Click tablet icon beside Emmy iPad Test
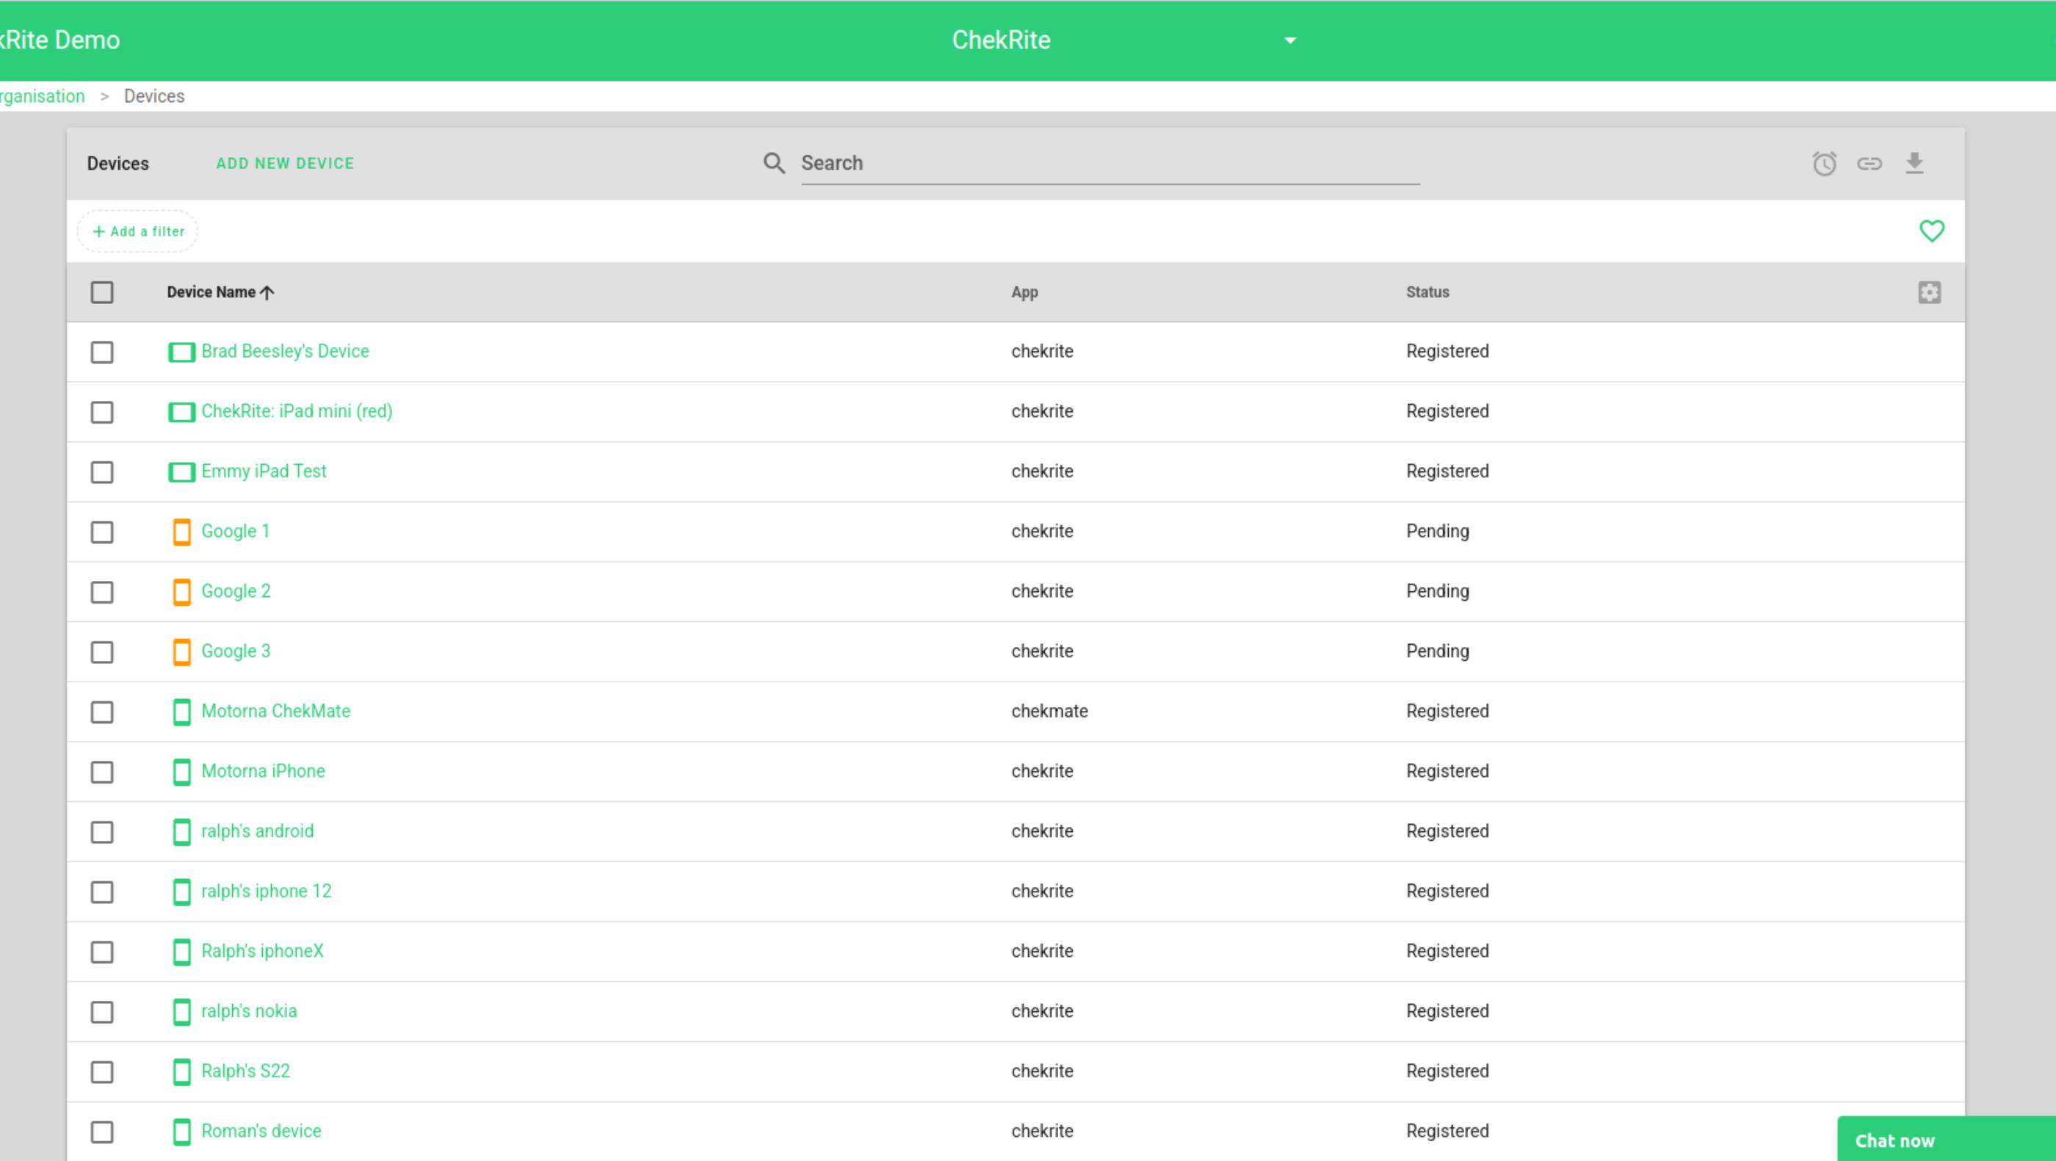Viewport: 2056px width, 1161px height. (x=182, y=471)
